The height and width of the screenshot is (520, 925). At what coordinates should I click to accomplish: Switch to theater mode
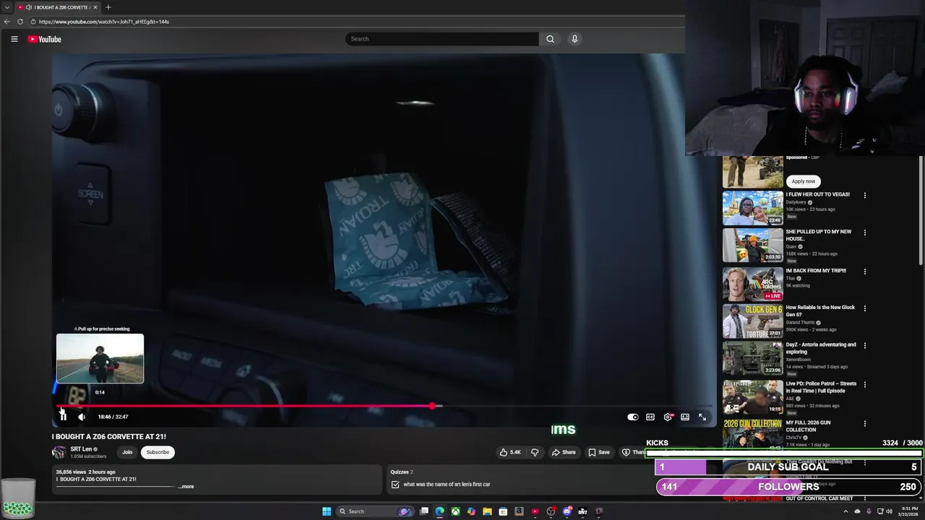tap(685, 417)
